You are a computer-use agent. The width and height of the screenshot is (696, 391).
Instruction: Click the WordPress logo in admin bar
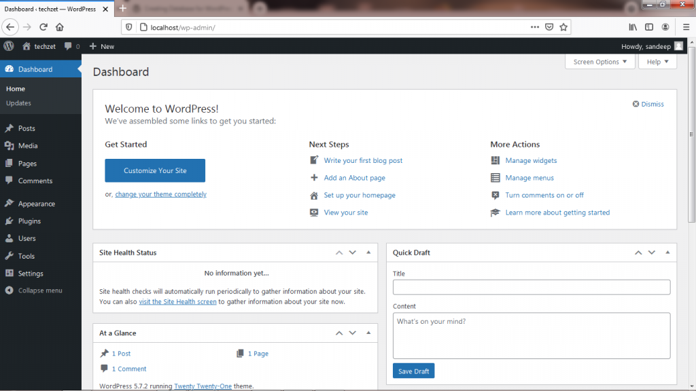point(9,46)
